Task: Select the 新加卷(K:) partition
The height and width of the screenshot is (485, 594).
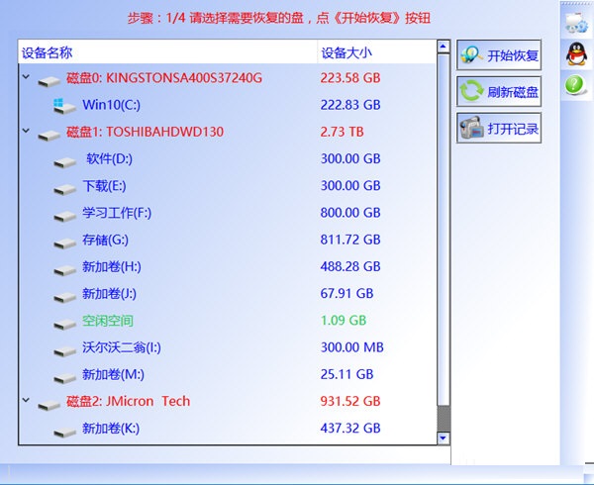Action: click(x=111, y=429)
